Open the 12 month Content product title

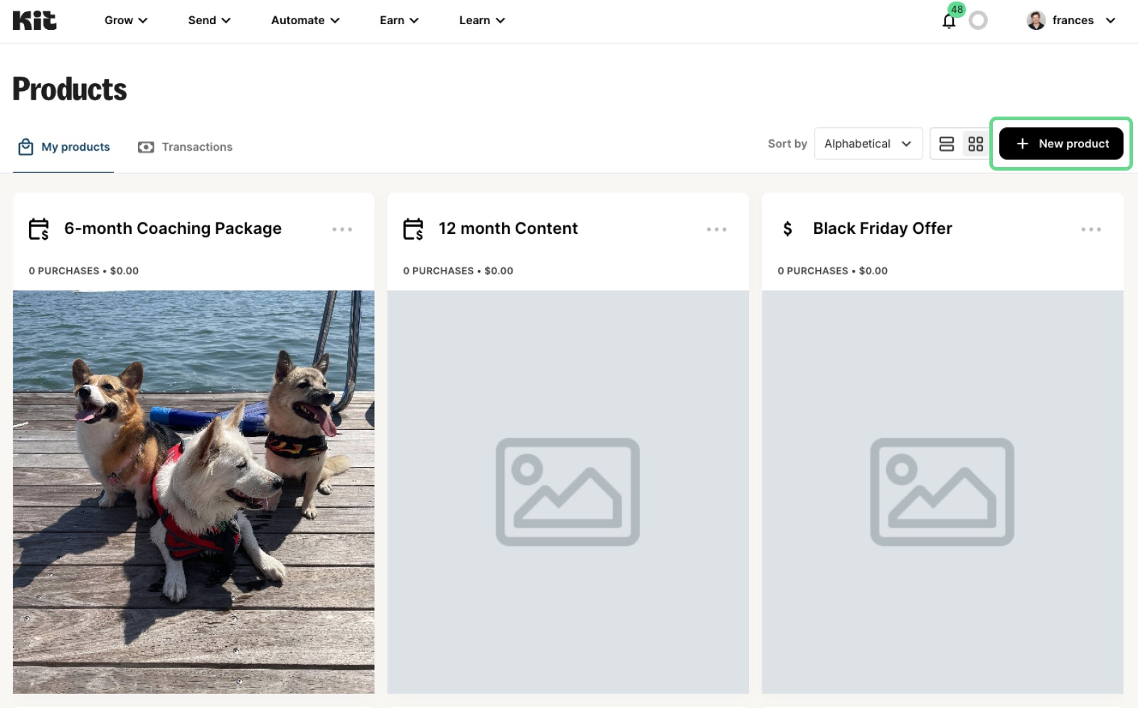pos(508,229)
